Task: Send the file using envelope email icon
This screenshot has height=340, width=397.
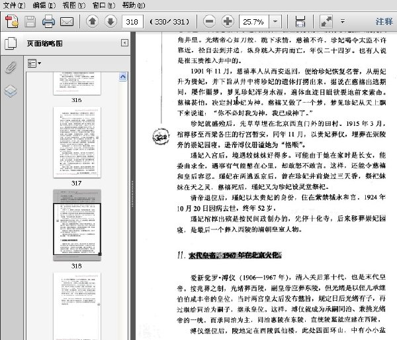Action: (x=67, y=22)
